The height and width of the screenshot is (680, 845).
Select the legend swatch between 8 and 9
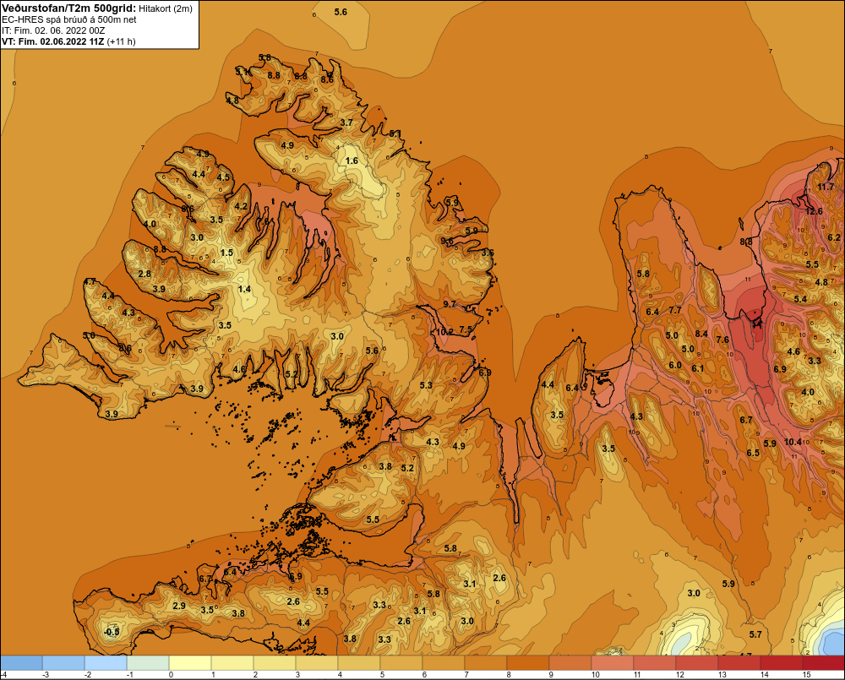(528, 662)
